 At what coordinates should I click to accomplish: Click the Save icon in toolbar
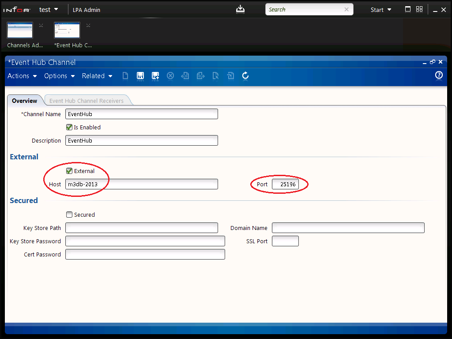140,76
